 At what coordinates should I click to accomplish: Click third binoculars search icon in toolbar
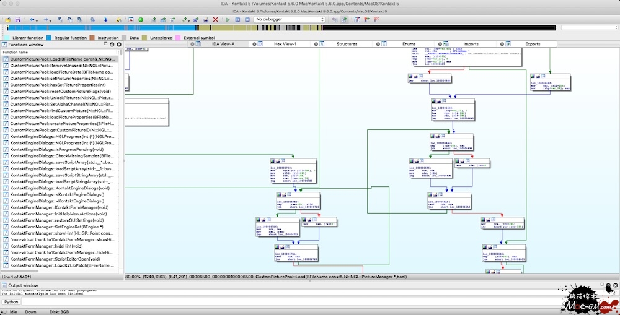[x=79, y=19]
